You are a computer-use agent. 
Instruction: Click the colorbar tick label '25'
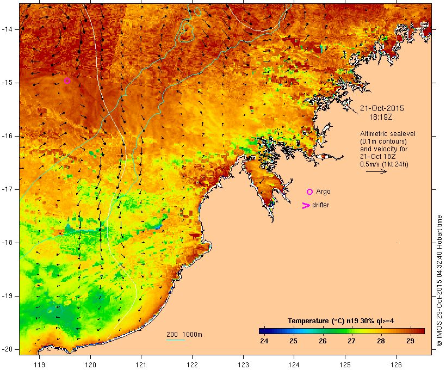coord(293,341)
